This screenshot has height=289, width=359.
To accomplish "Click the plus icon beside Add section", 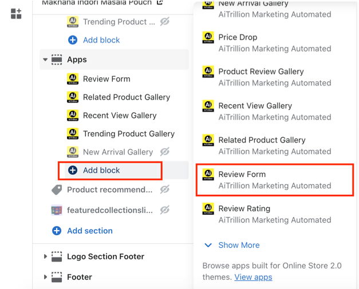I will pos(57,231).
